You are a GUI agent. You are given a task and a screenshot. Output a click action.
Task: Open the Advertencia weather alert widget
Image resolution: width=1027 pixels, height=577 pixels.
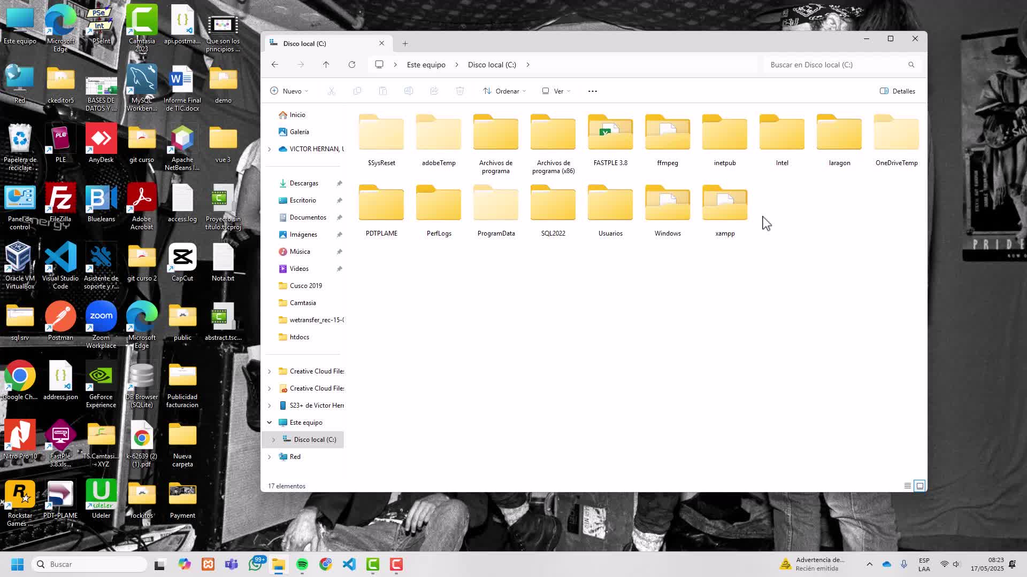coord(813,564)
